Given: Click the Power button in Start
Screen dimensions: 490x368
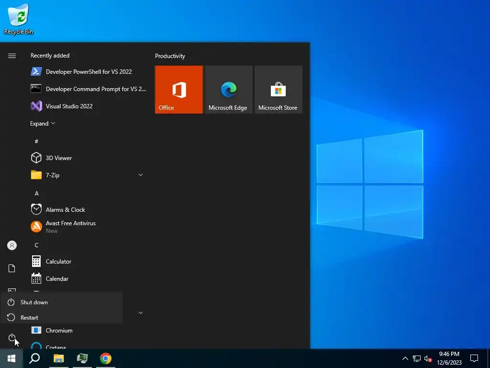Looking at the screenshot, I should coord(11,338).
